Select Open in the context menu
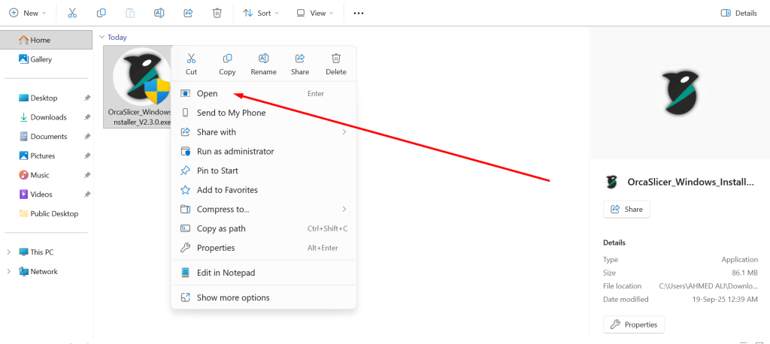 [207, 93]
